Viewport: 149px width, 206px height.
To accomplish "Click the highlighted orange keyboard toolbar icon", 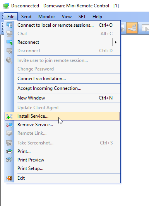I will (x=132, y=28).
